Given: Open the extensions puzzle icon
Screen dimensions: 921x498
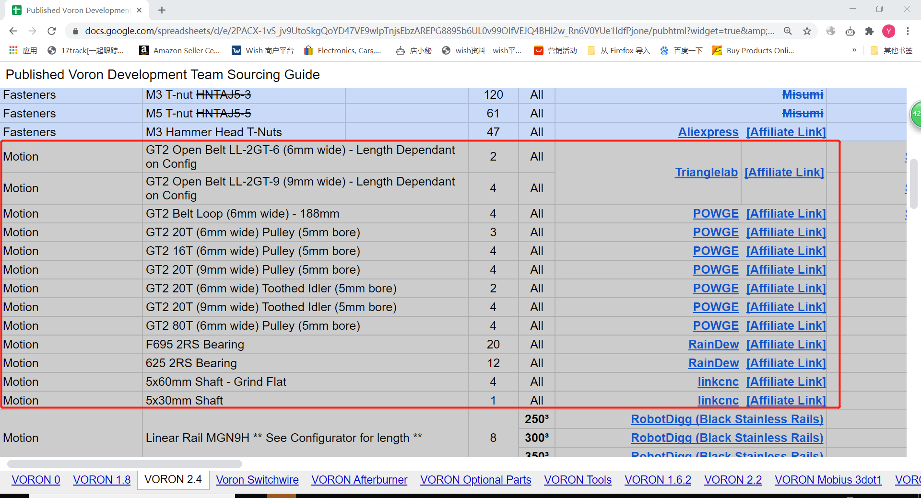Looking at the screenshot, I should 869,31.
